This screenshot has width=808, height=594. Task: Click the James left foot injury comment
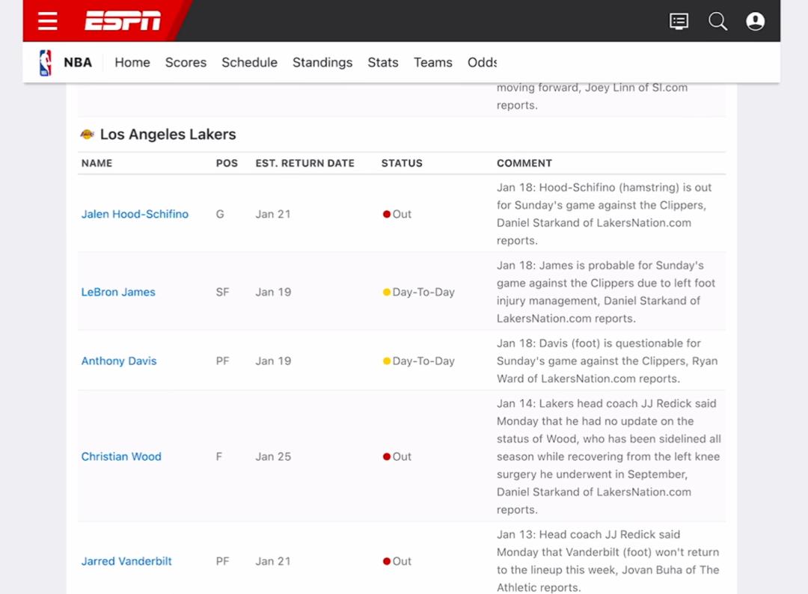point(606,292)
